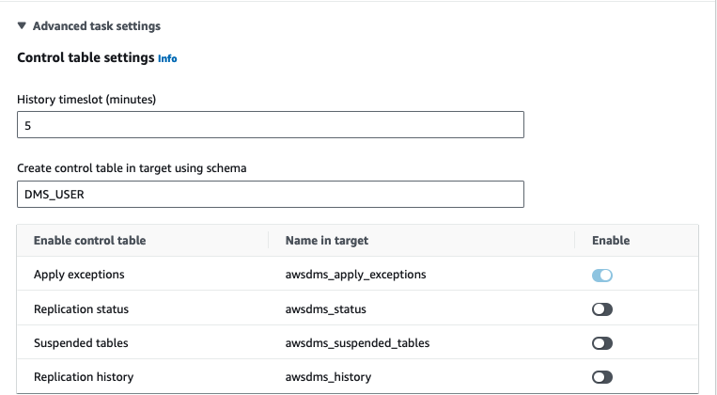Select the Apply exceptions row label
The image size is (717, 395).
point(79,275)
